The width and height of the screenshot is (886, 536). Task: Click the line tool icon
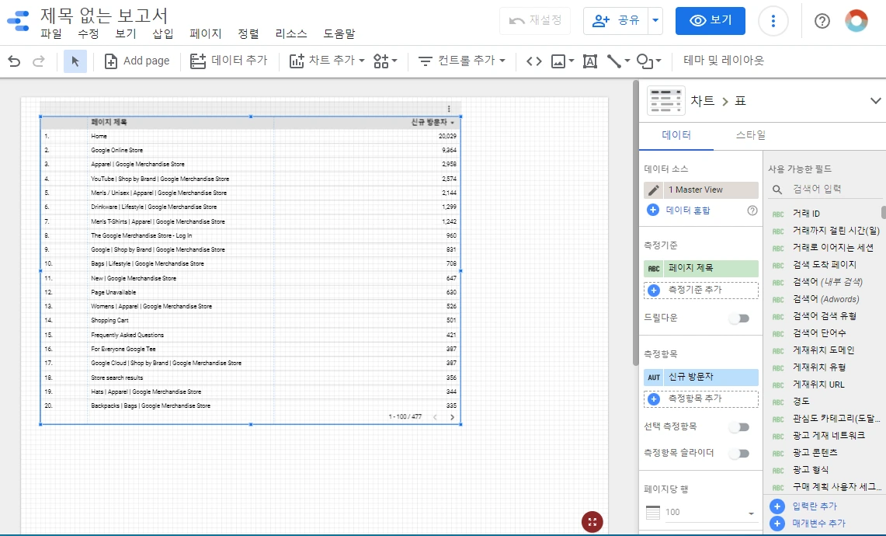click(618, 61)
